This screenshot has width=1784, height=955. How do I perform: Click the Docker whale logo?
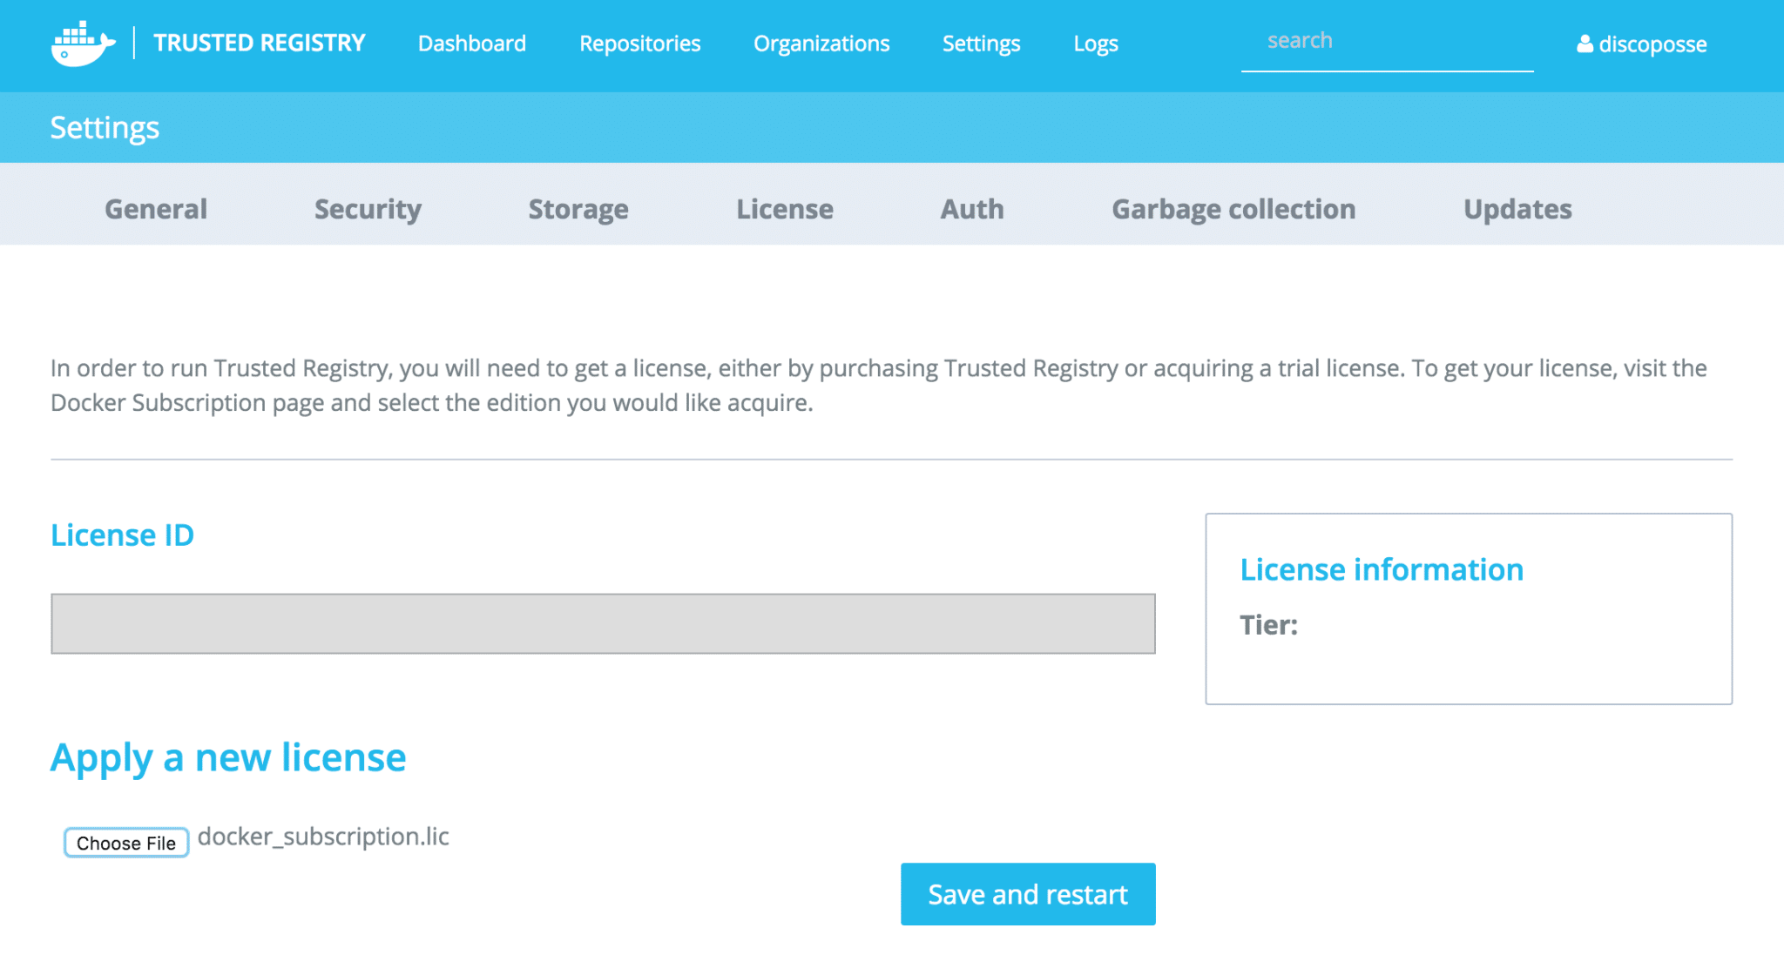coord(83,44)
